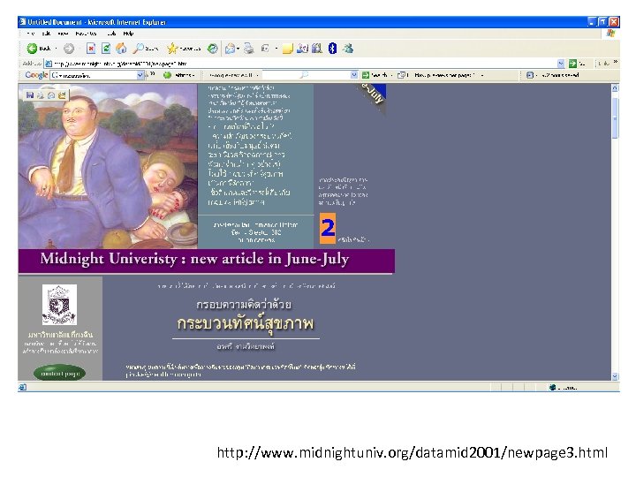Click the Windows flag logo throbber
Image resolution: width=636 pixels, height=477 pixels.
[x=610, y=34]
